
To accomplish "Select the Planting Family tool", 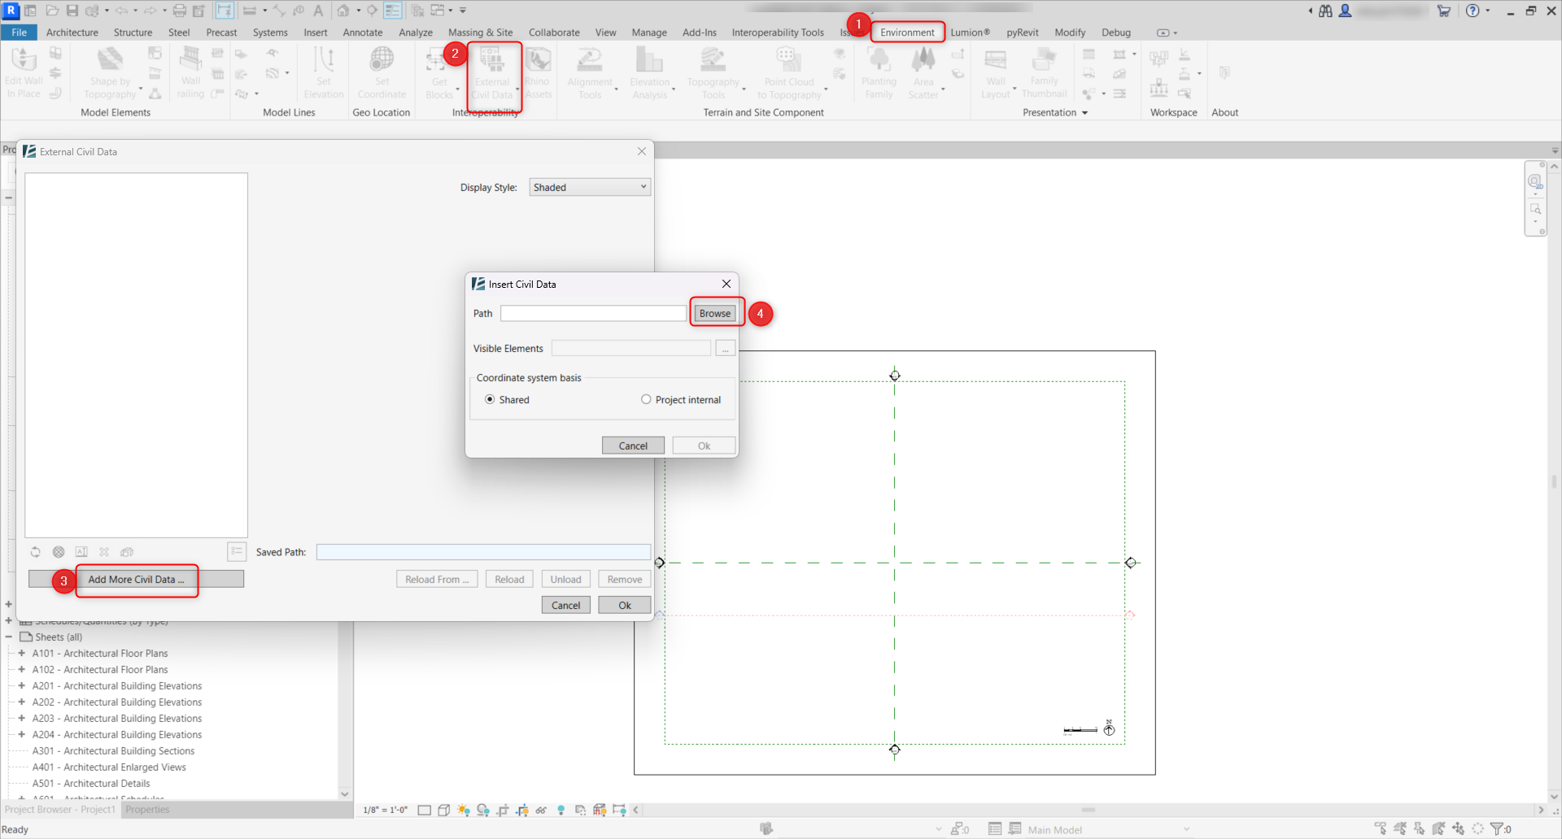I will pos(879,73).
